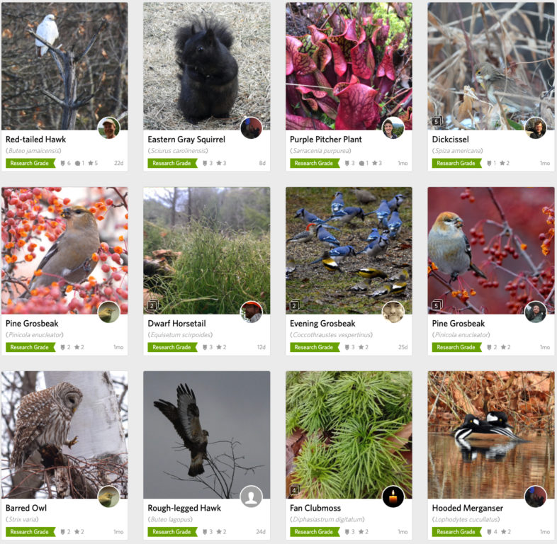Open the Purple Pitcher Plant observer's avatar
The height and width of the screenshot is (544, 557).
point(393,127)
